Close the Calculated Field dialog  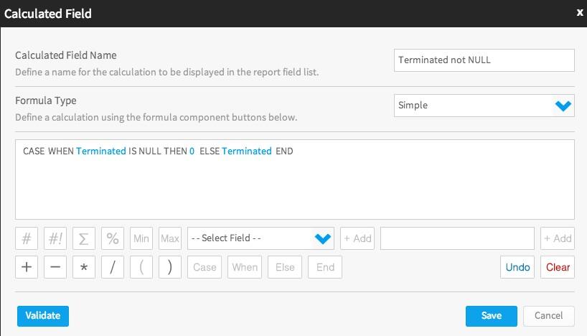tap(580, 13)
